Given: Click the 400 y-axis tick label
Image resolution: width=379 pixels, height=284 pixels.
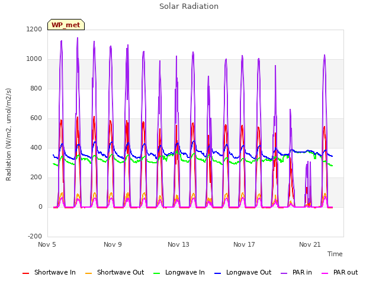Looking at the screenshot, I should (36, 147).
